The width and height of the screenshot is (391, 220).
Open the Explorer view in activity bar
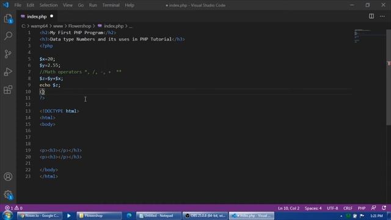pos(8,18)
